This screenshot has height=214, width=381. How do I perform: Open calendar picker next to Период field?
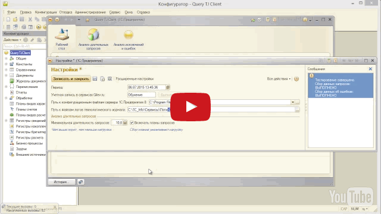(168, 87)
